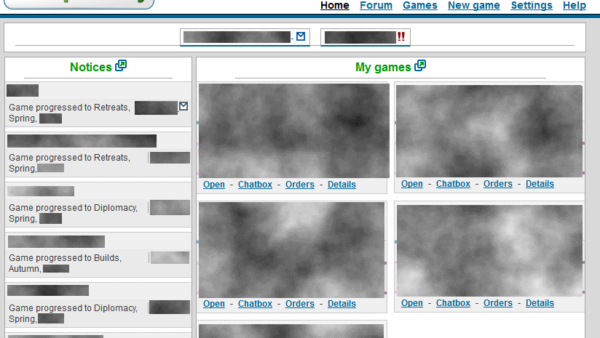Viewport: 600px width, 338px height.
Task: Click Orders link under bottom-left game map
Action: pyautogui.click(x=299, y=304)
